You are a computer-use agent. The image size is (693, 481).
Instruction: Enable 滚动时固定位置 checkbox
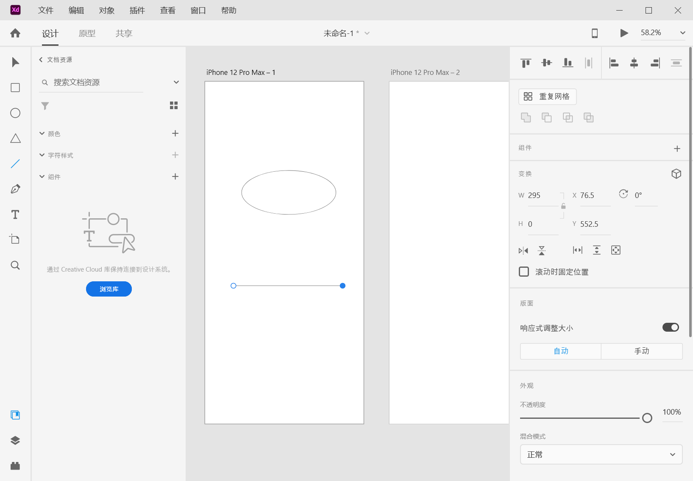click(524, 271)
